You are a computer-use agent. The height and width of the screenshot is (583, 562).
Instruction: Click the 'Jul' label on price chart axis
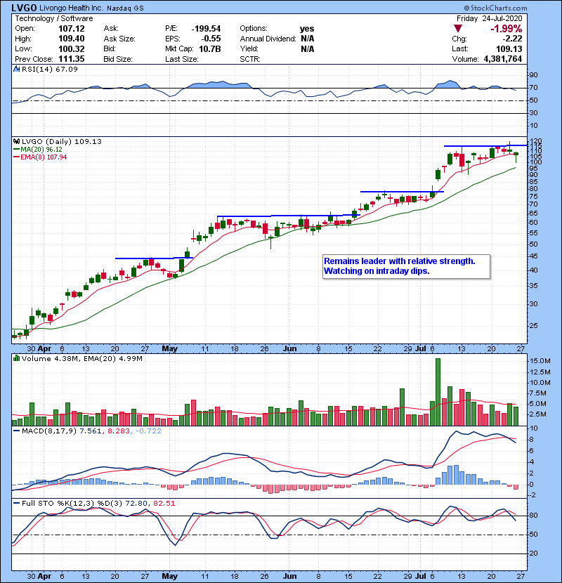click(x=421, y=349)
